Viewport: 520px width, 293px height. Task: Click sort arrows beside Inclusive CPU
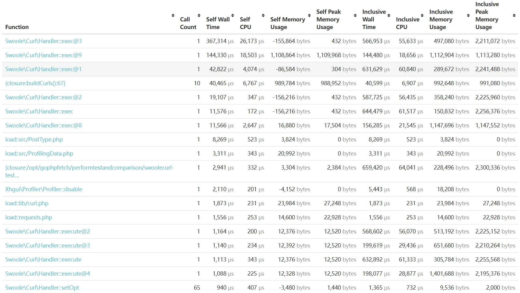click(422, 16)
